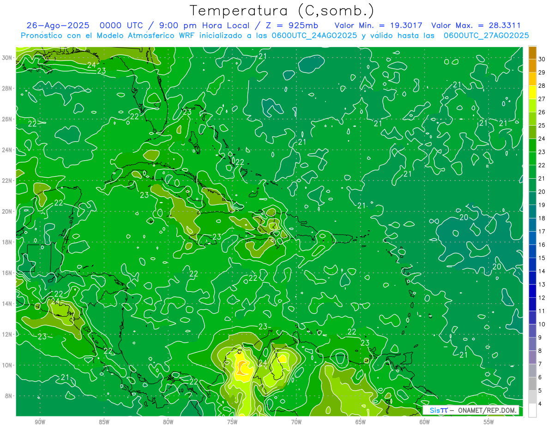Click the yellow swatch in the legend

(x=533, y=92)
